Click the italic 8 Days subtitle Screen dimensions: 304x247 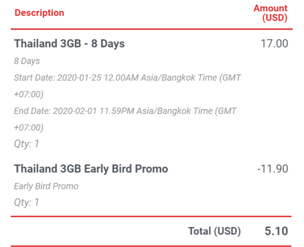(x=27, y=61)
